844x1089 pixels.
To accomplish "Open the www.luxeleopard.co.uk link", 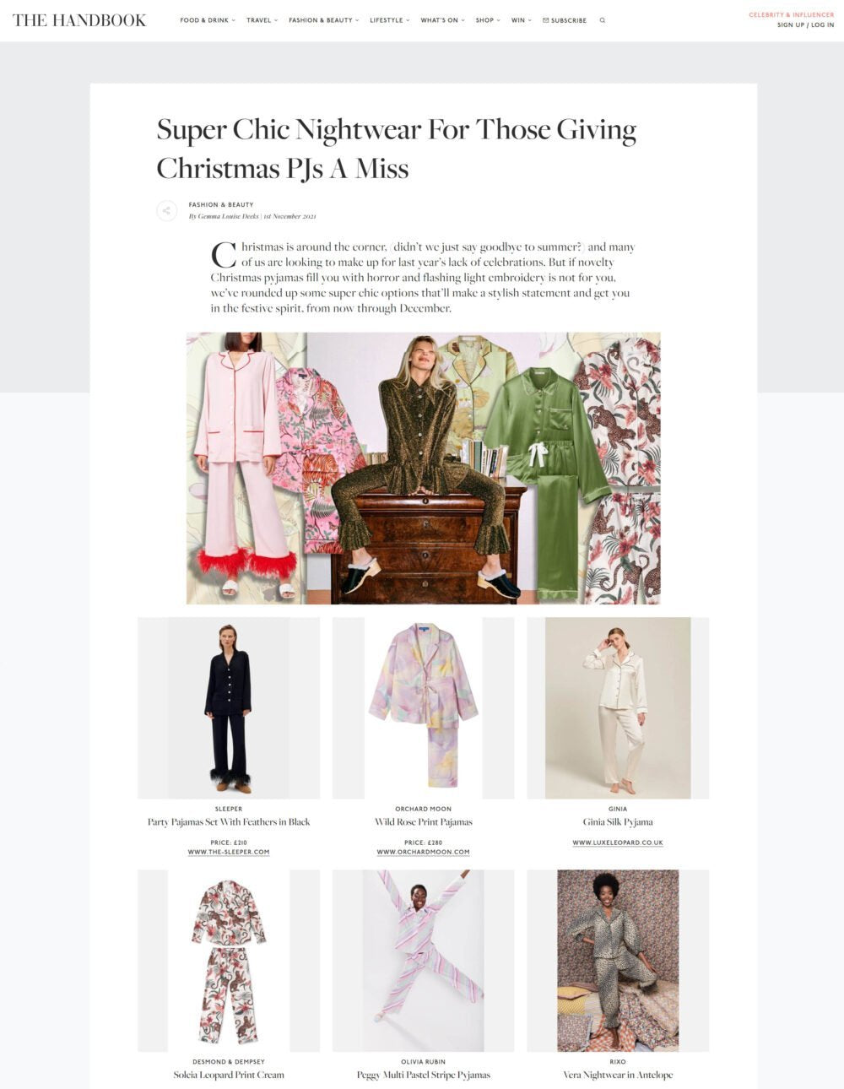I will click(x=618, y=842).
